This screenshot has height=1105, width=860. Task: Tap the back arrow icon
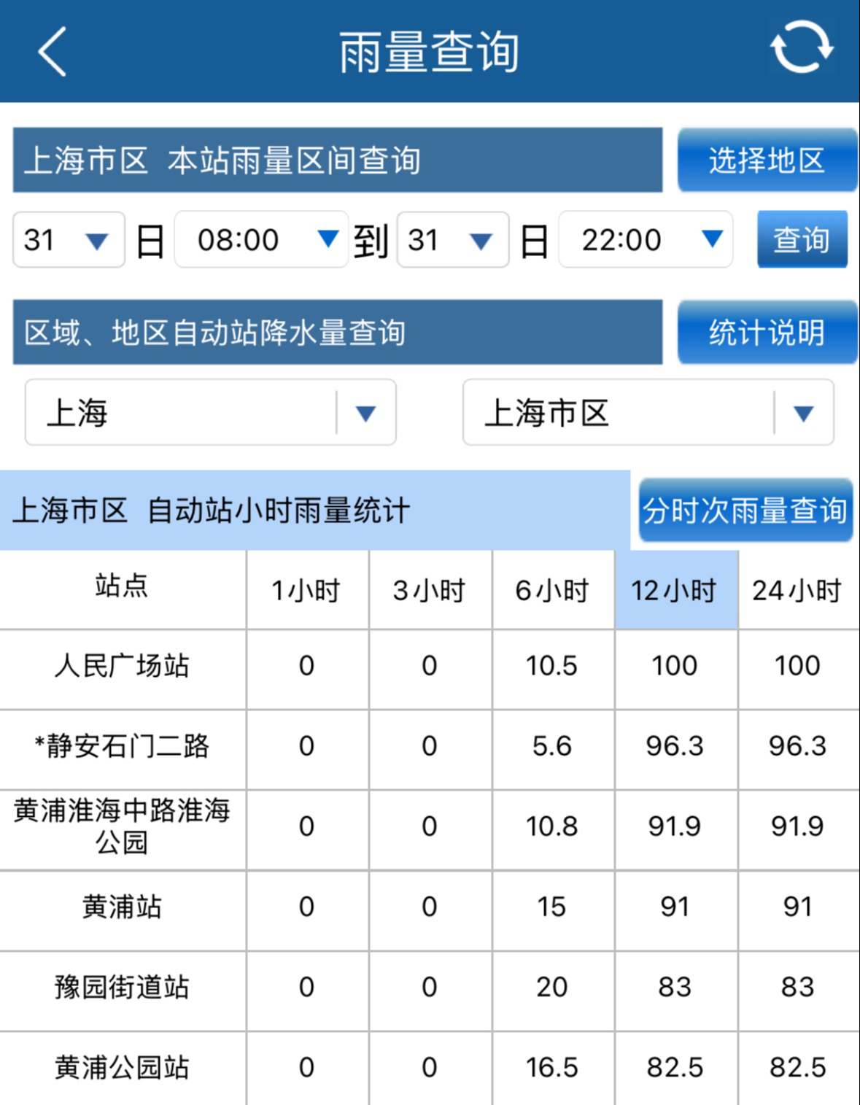pos(53,52)
